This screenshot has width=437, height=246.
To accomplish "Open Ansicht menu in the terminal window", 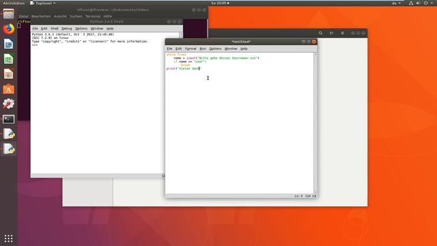I will [x=60, y=16].
